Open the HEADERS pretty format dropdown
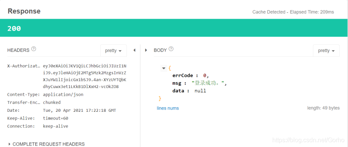The image size is (348, 147). (114, 51)
